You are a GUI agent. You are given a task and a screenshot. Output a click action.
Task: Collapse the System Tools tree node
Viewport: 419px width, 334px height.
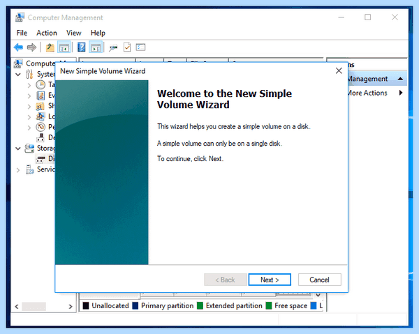coord(18,74)
